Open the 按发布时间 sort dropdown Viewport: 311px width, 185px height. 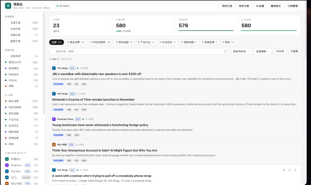(241, 51)
